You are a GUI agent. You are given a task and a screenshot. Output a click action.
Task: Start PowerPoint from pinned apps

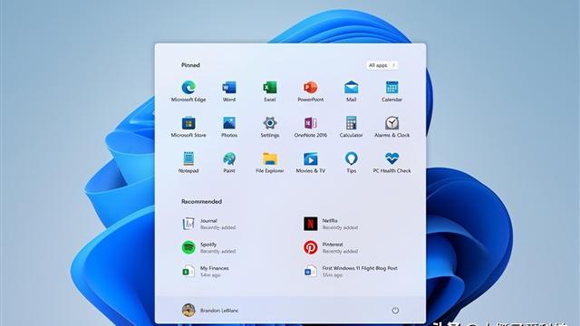click(310, 91)
